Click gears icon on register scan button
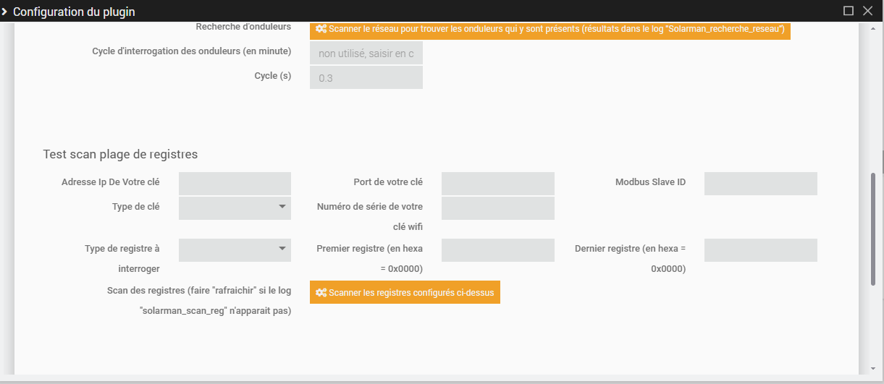 [x=321, y=292]
